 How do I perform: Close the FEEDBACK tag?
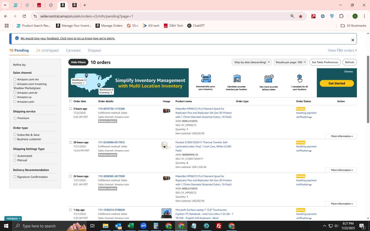coord(19,218)
